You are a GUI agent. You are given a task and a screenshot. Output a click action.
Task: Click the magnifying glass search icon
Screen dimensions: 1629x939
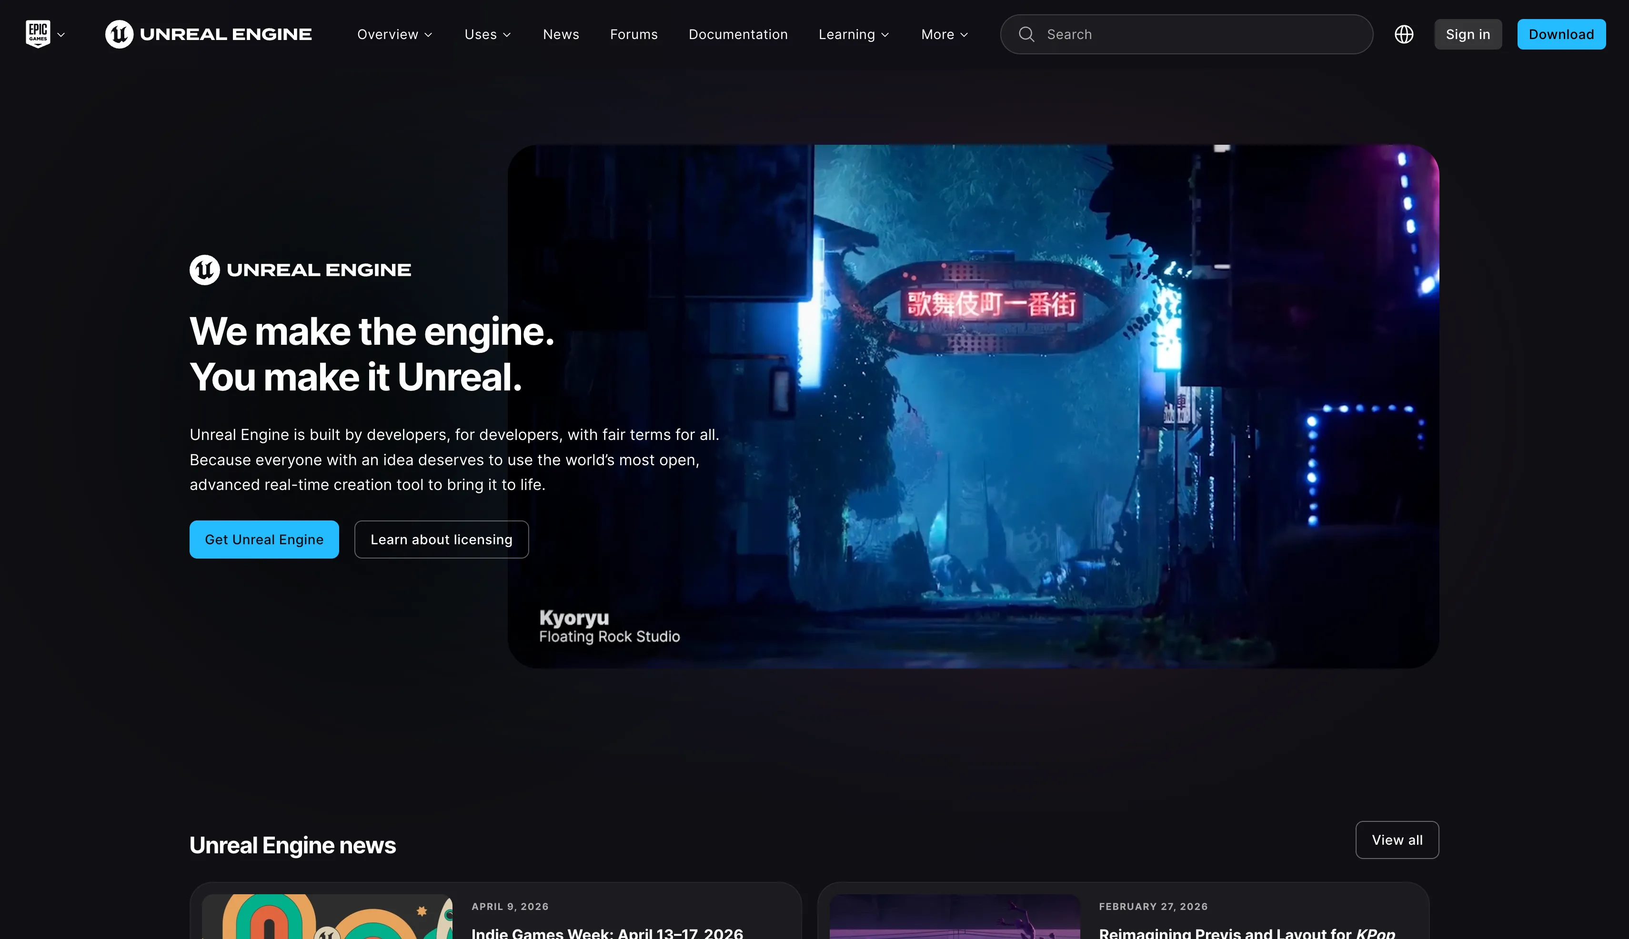pos(1026,34)
